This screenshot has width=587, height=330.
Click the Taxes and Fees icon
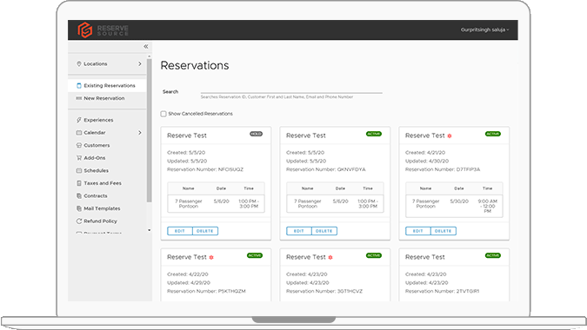click(x=78, y=183)
